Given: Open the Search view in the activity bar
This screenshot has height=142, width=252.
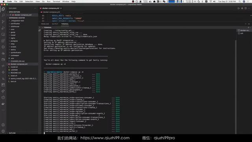Looking at the screenshot, I should [x=3, y=15].
